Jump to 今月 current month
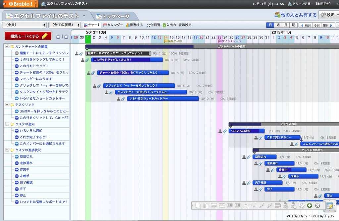339x221 pixels. (x=317, y=25)
